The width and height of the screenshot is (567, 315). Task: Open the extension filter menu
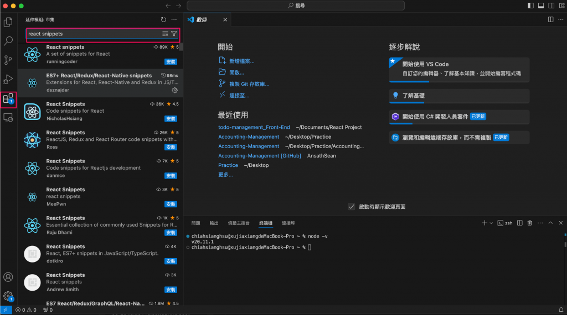174,34
